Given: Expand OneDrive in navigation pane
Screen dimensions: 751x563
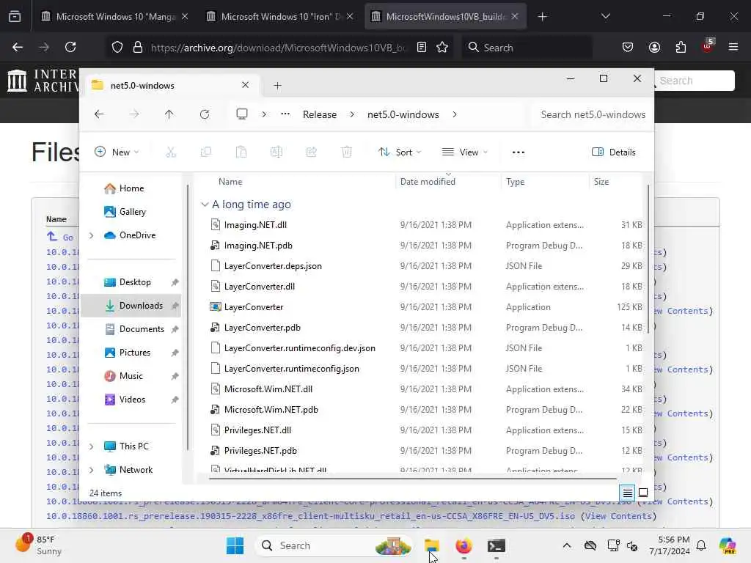Looking at the screenshot, I should [92, 235].
